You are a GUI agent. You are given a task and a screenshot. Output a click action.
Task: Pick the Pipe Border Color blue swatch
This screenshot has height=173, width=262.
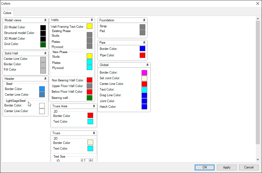142,49
